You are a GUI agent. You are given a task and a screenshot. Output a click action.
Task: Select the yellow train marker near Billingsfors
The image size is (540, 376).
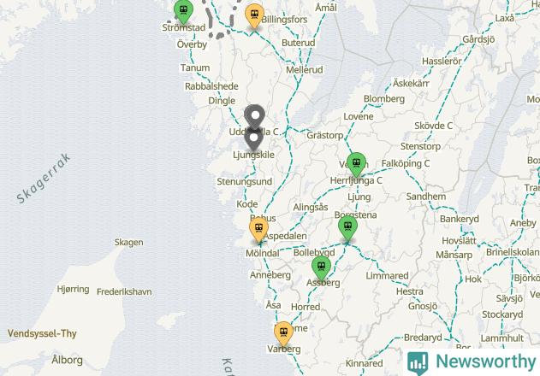254,15
